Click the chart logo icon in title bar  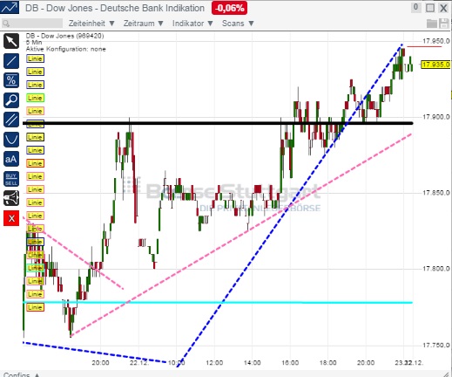point(10,7)
